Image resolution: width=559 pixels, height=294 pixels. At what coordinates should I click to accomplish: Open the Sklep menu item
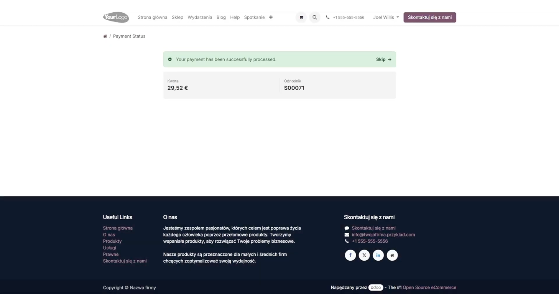178,17
